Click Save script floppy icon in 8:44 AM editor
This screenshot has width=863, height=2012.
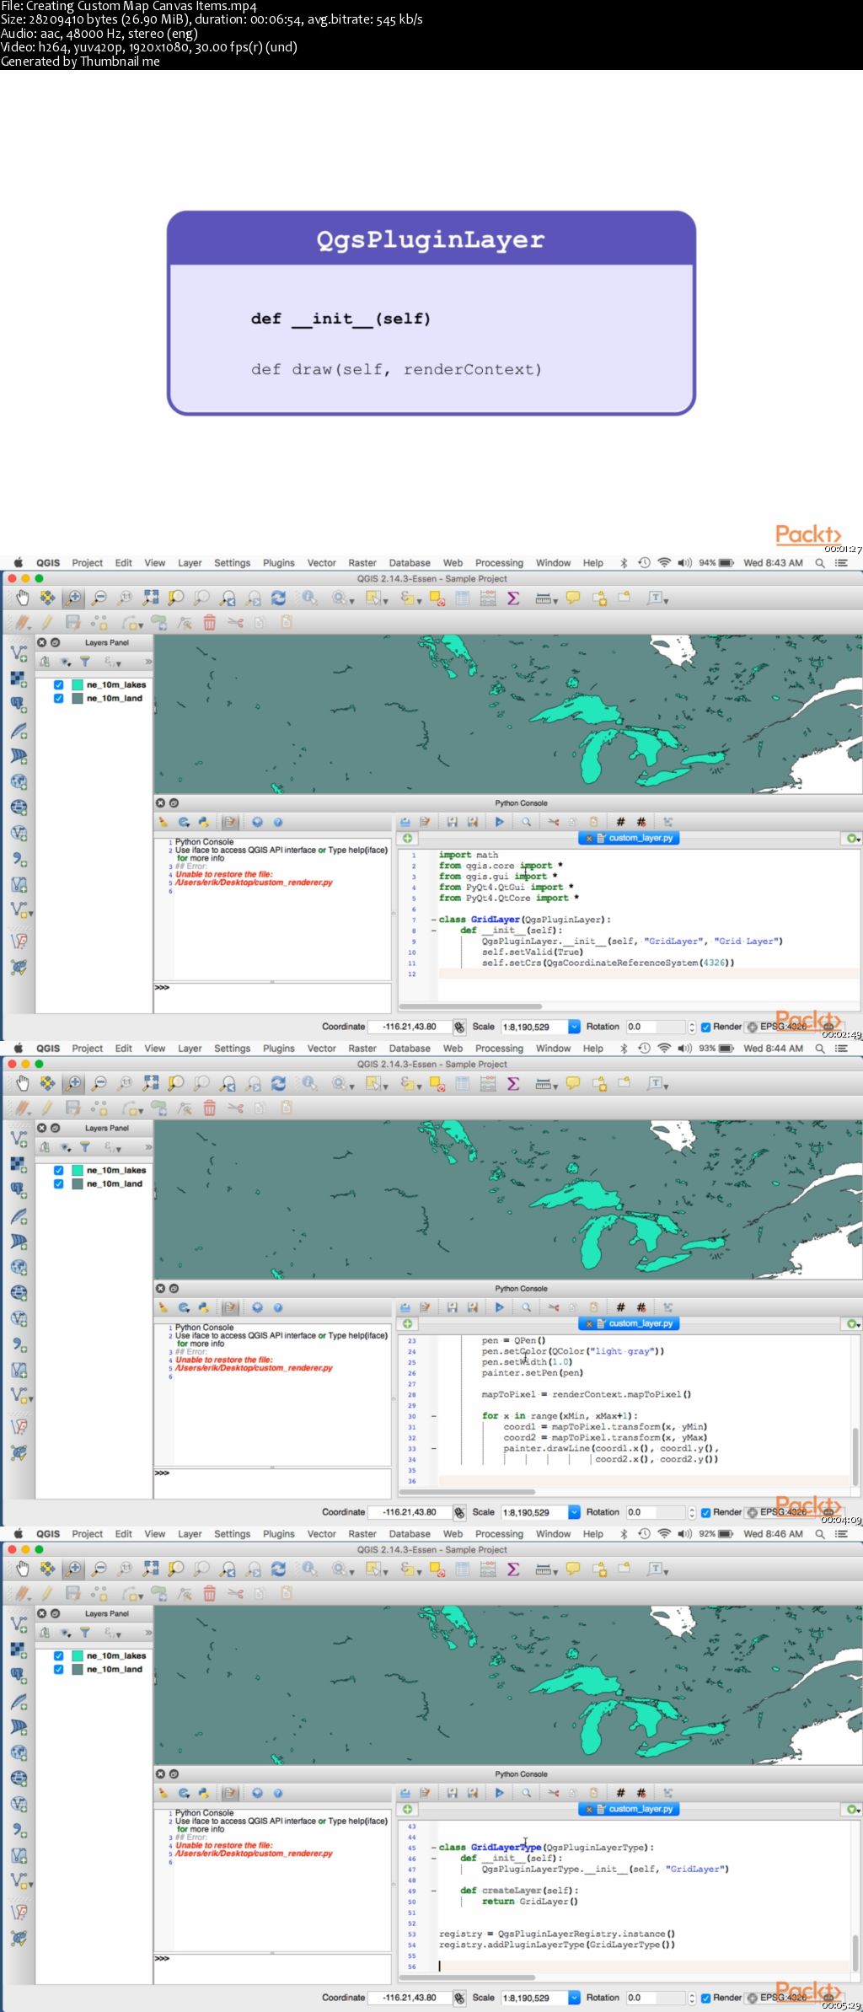453,1308
